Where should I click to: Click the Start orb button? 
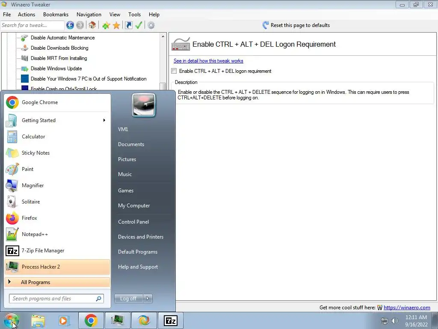[x=11, y=320]
